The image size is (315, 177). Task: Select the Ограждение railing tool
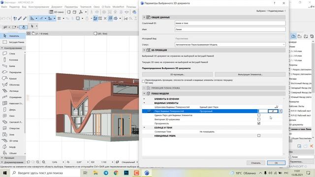click(x=12, y=97)
